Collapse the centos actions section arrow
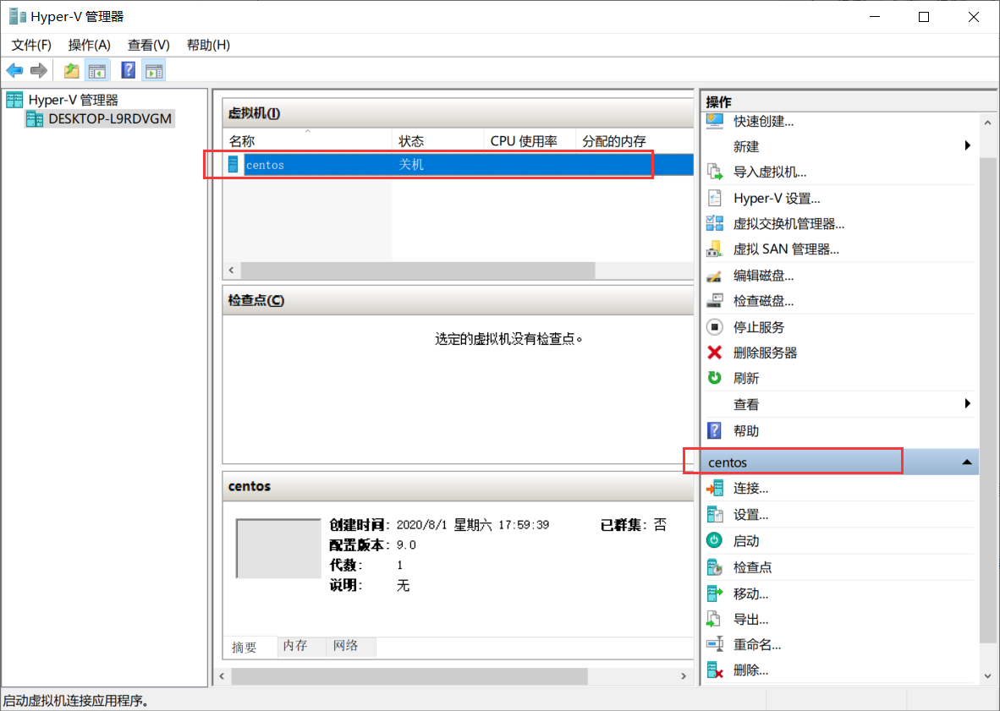Image resolution: width=1000 pixels, height=711 pixels. click(x=967, y=462)
